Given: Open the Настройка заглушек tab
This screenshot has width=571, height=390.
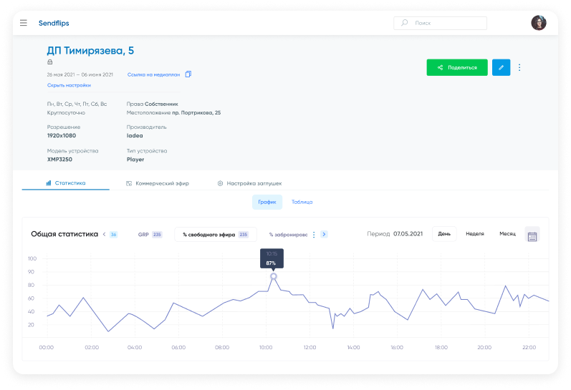Looking at the screenshot, I should tap(249, 183).
